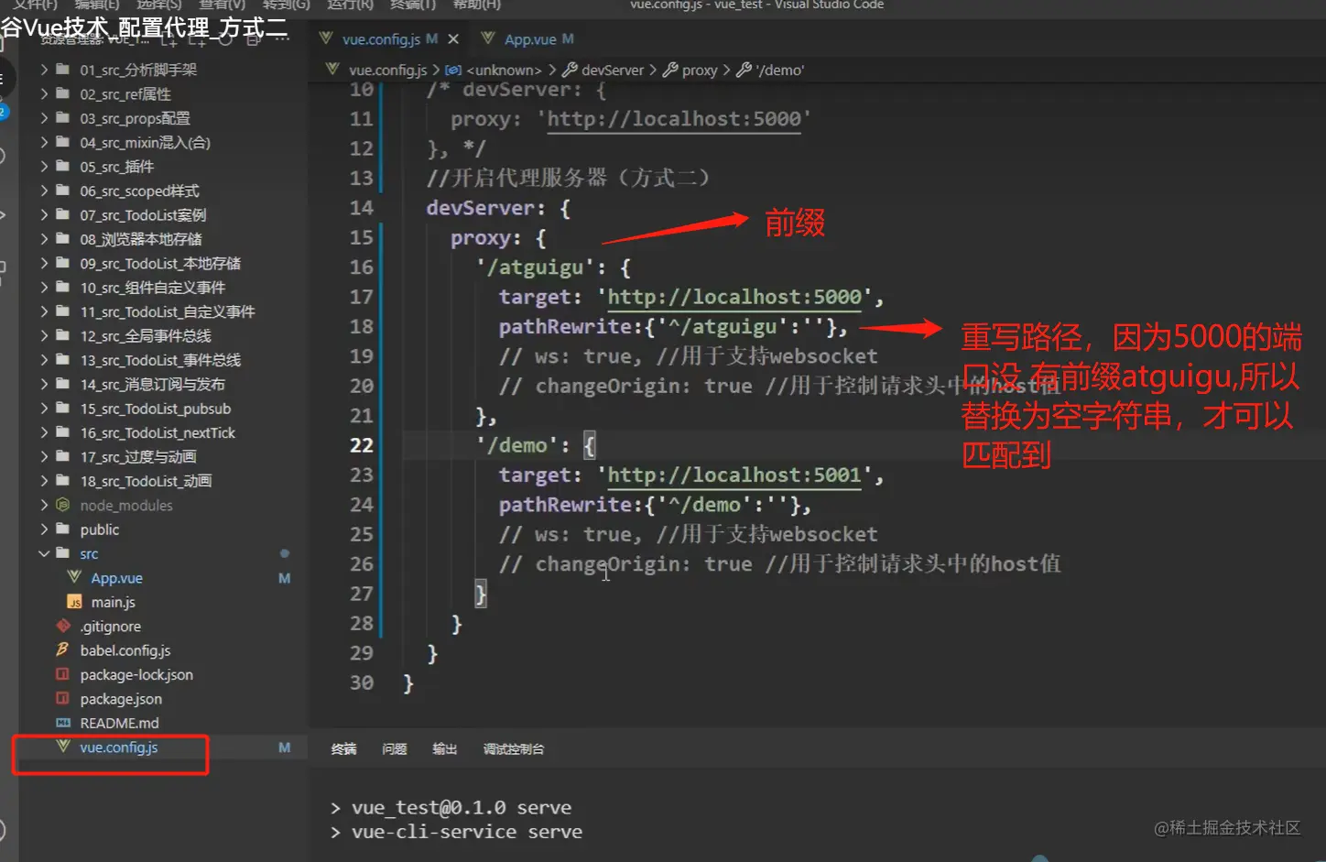Screen dimensions: 1326x862
Task: Click line number 22 in the gutter
Action: (x=362, y=445)
